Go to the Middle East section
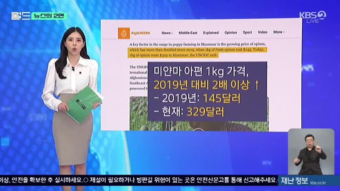 (187, 33)
